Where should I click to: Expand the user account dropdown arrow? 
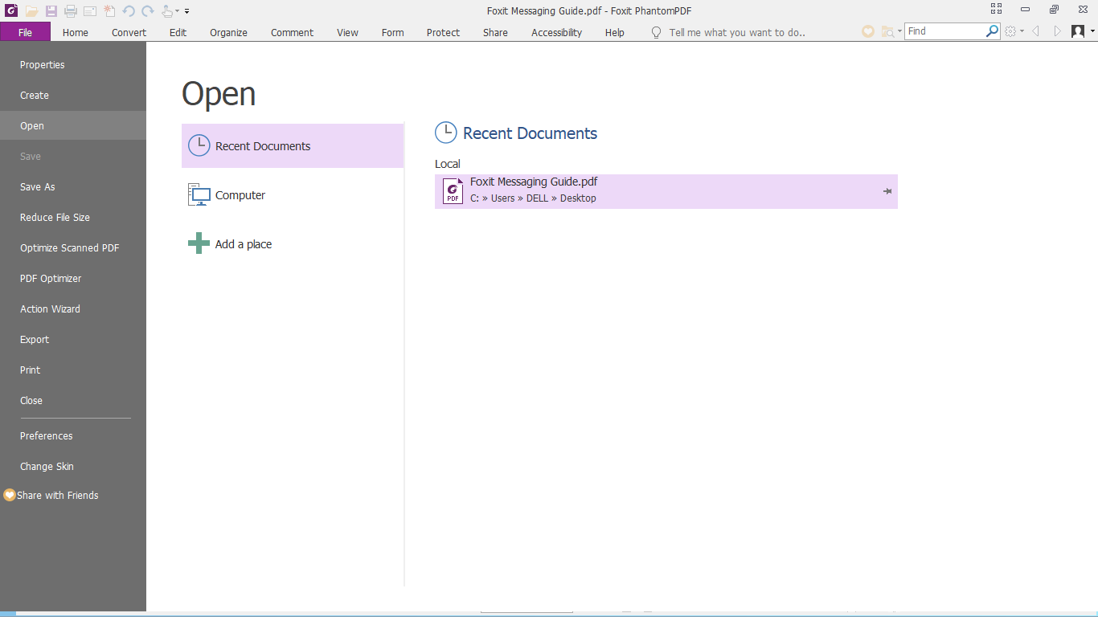(1092, 32)
